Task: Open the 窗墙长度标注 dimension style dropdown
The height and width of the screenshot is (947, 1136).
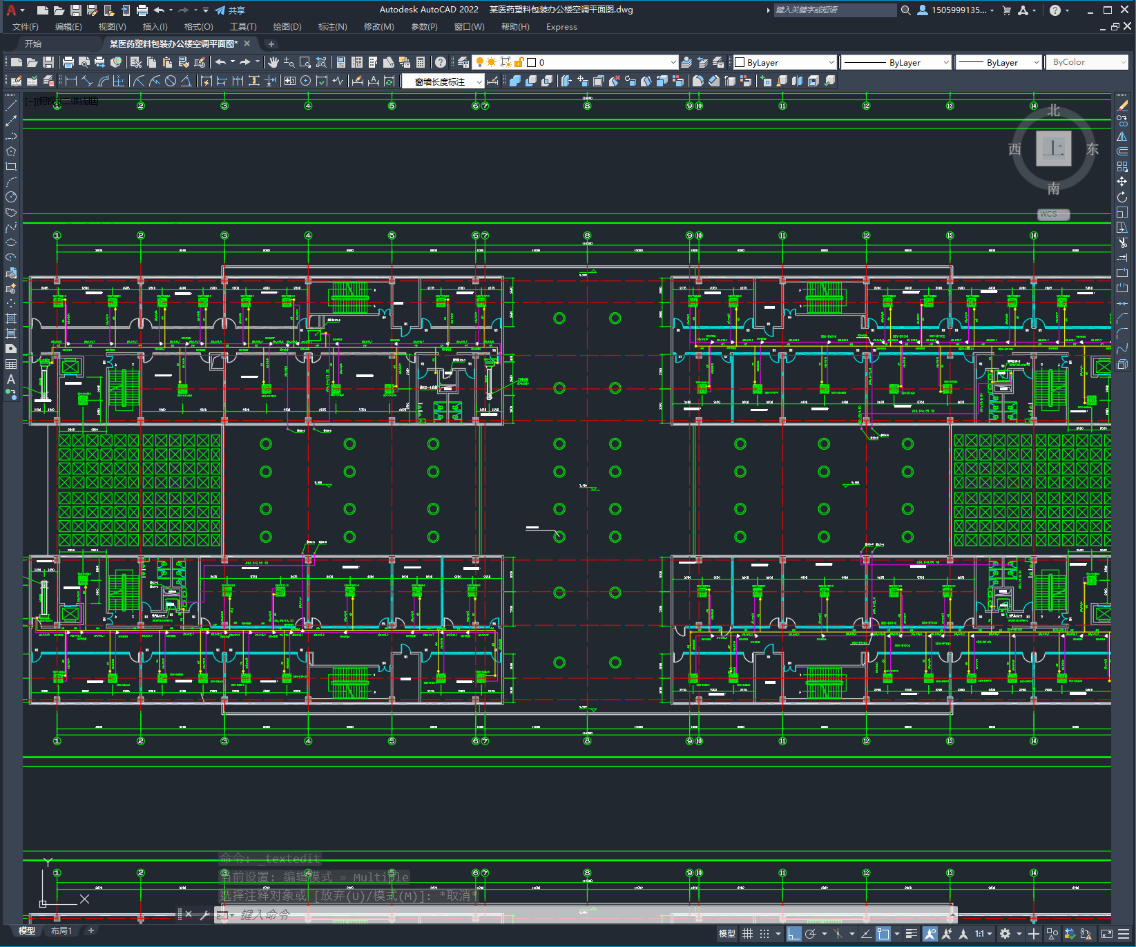Action: point(443,82)
